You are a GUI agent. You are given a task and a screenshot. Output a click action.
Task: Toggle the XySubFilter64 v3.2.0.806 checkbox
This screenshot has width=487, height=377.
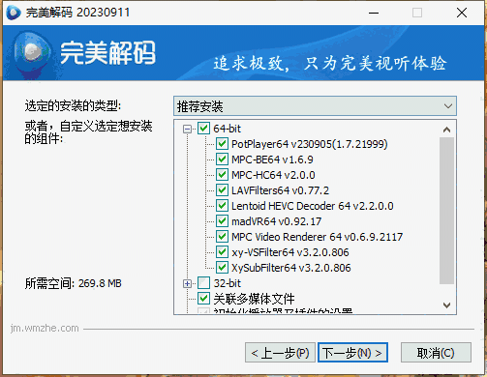point(222,268)
